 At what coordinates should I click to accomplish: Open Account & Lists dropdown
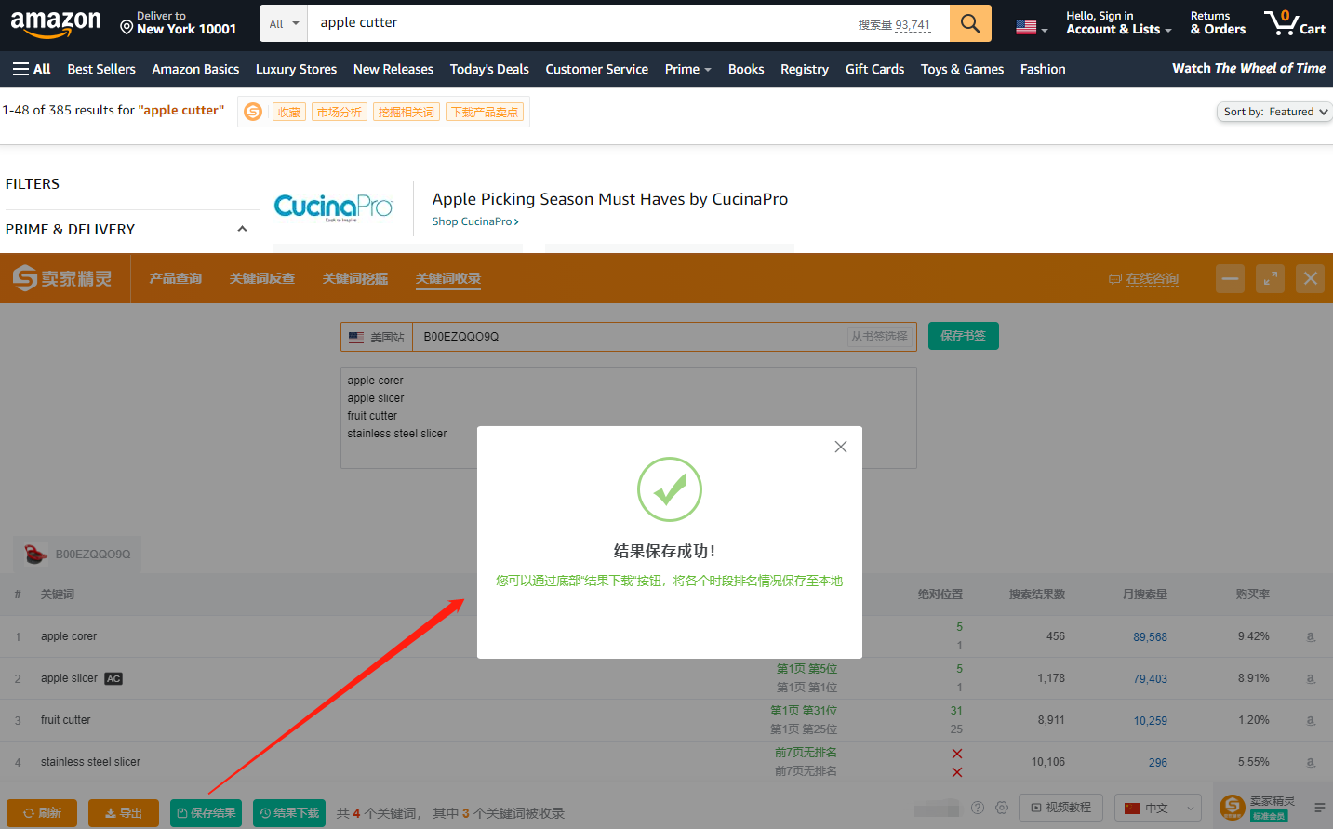coord(1118,23)
